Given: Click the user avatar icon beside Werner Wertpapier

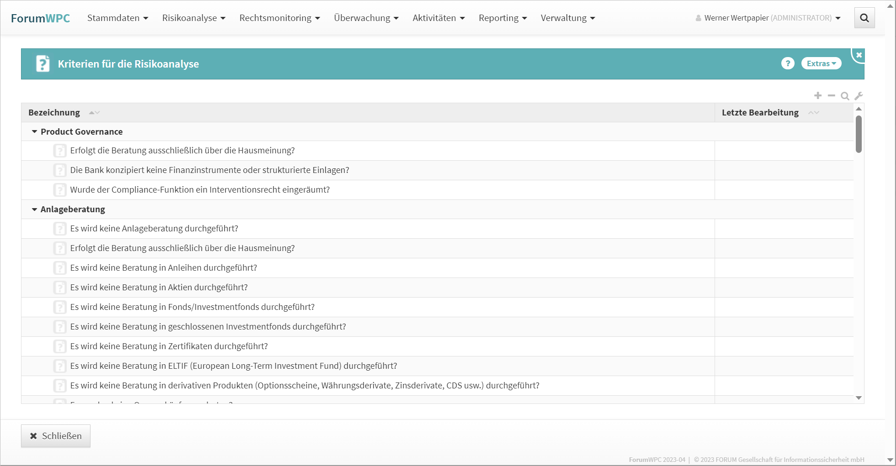Looking at the screenshot, I should (698, 18).
